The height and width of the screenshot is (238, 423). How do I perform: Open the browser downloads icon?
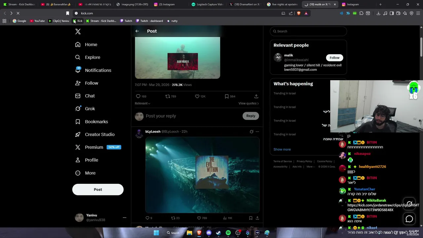pos(378,13)
